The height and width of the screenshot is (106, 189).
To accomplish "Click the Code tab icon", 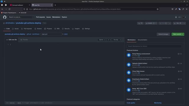I will (x=5, y=29).
